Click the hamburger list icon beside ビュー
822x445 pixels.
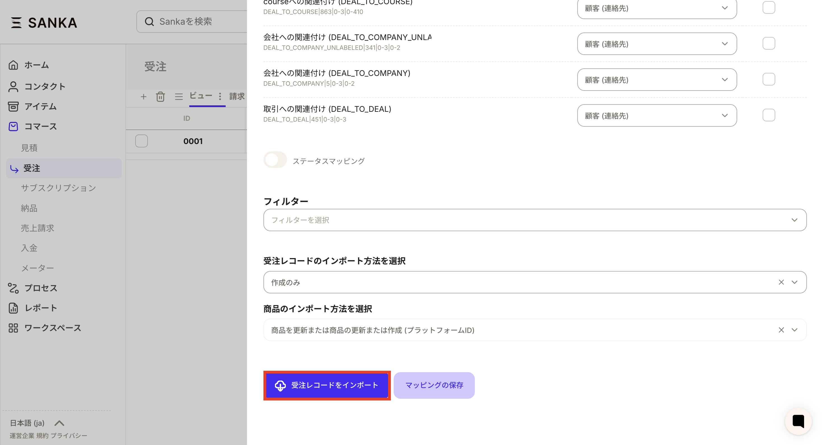click(x=179, y=96)
